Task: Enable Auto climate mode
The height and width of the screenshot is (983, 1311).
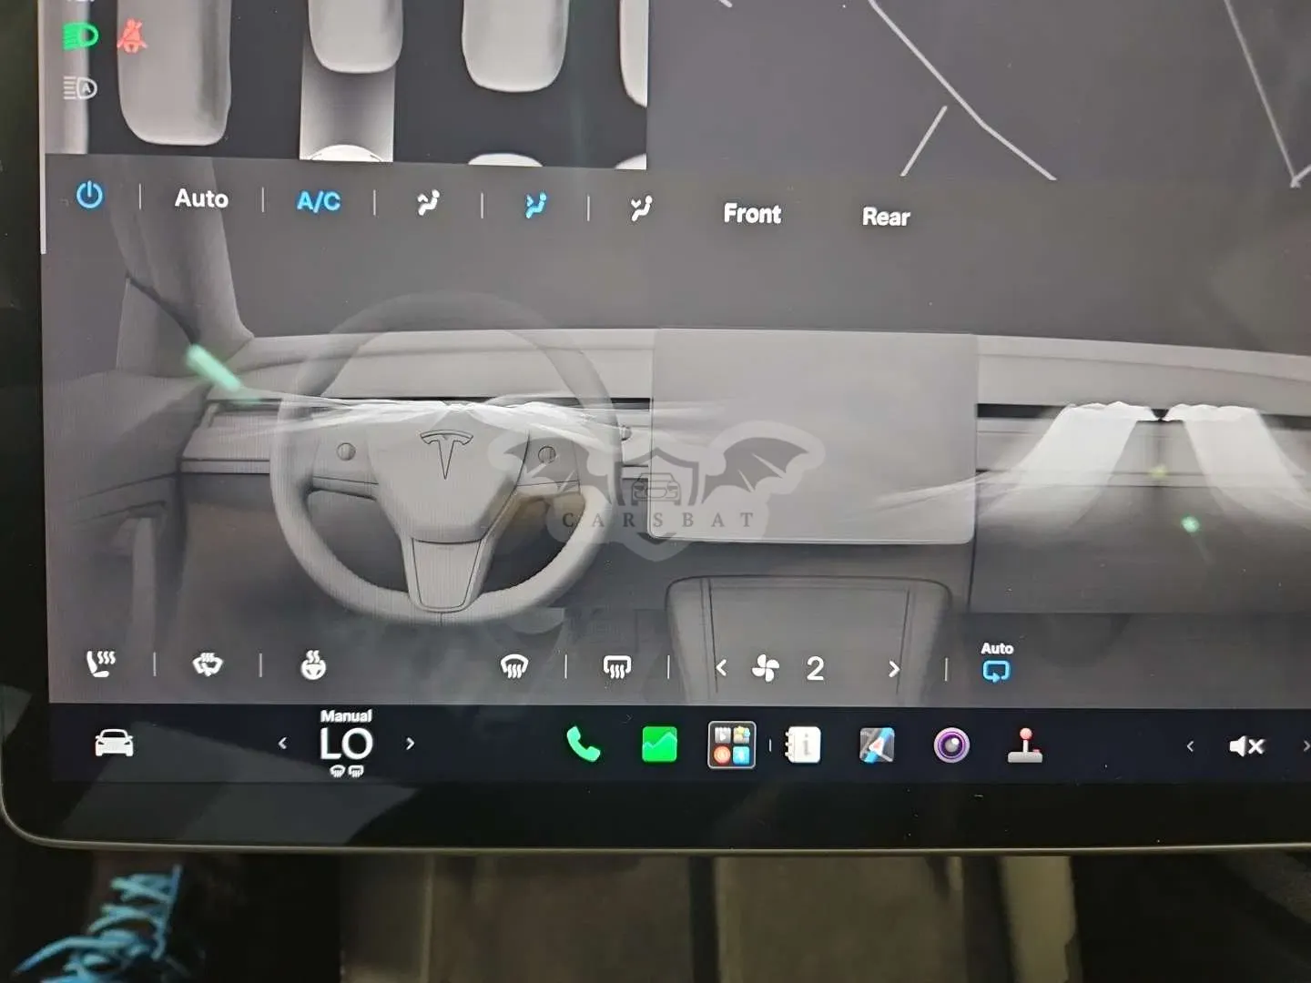Action: [201, 198]
